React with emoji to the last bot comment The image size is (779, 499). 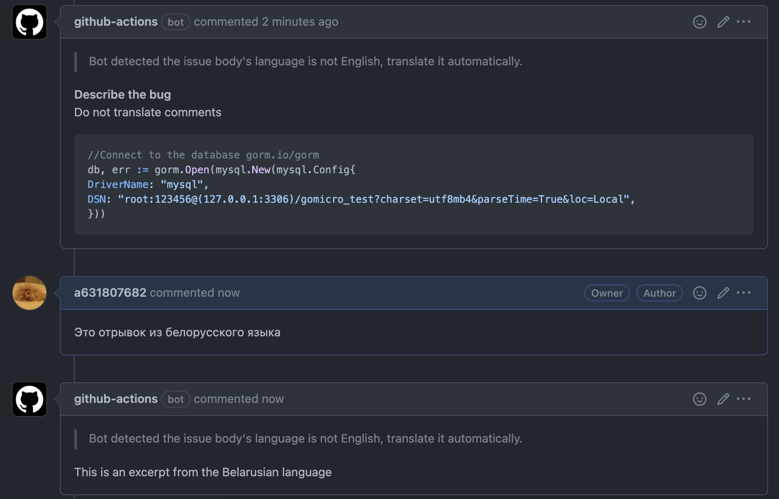pyautogui.click(x=699, y=399)
